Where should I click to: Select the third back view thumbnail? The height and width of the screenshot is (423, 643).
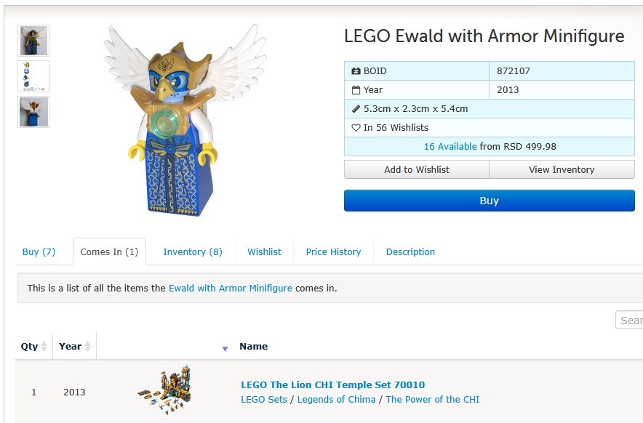(33, 112)
